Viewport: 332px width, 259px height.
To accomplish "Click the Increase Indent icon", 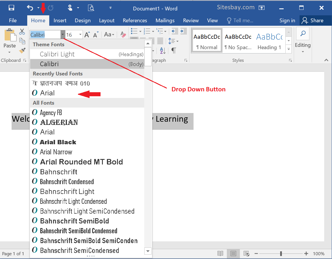I will (184, 31).
